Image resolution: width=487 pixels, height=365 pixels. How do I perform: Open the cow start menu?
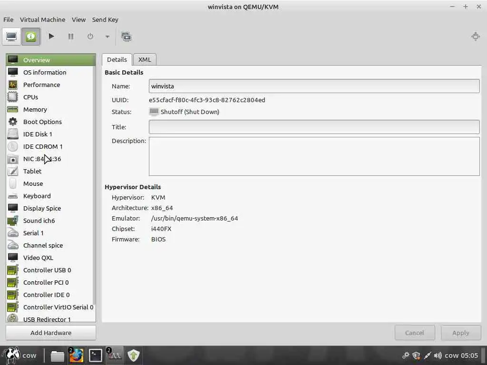20,355
